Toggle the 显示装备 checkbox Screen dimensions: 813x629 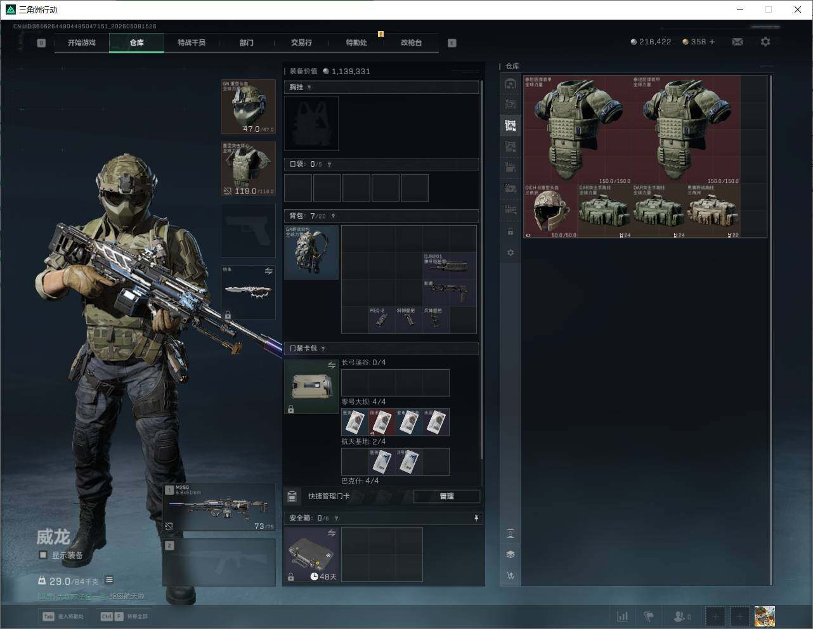click(43, 555)
